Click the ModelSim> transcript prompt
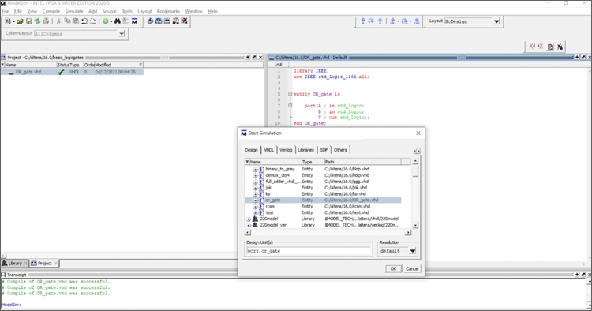This screenshot has height=311, width=592. (11, 305)
